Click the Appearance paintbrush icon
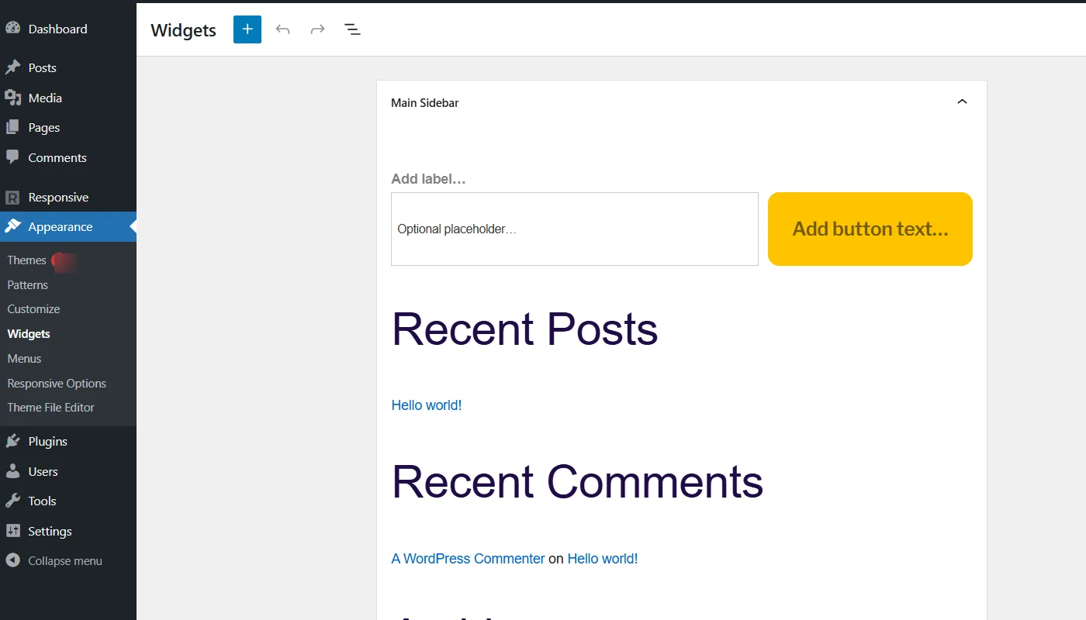The width and height of the screenshot is (1086, 620). point(12,226)
